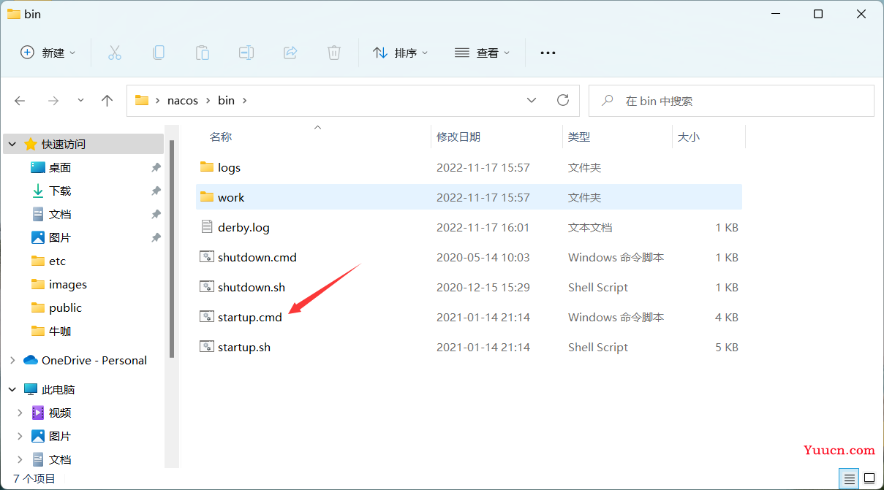Click the 文本文档 type of derby.log

590,227
